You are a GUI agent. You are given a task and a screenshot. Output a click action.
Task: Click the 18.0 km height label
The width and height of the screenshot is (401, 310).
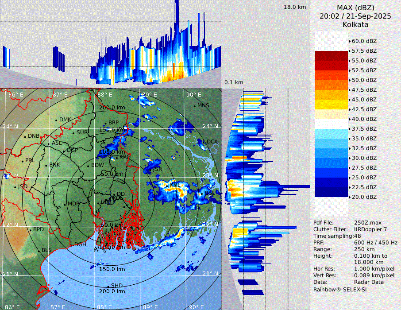(x=295, y=7)
